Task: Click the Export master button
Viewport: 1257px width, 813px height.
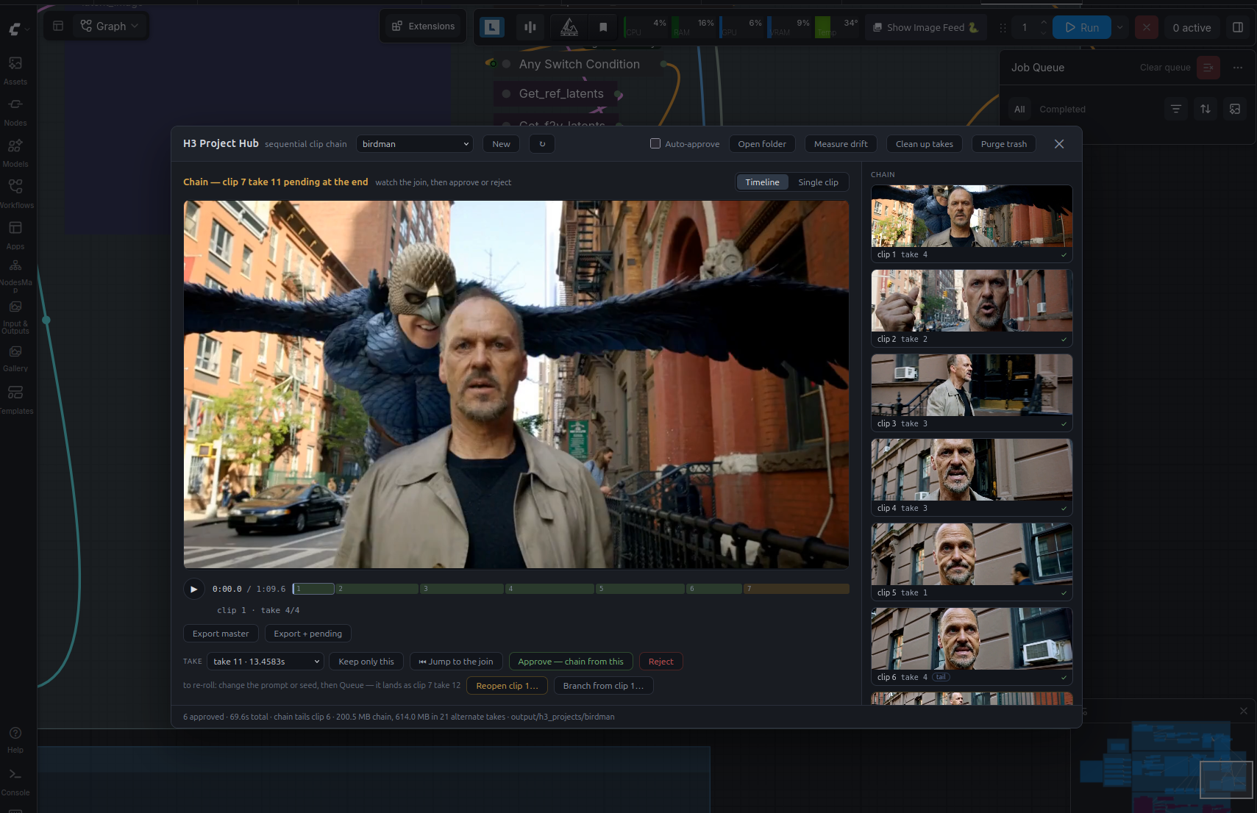Action: click(221, 634)
